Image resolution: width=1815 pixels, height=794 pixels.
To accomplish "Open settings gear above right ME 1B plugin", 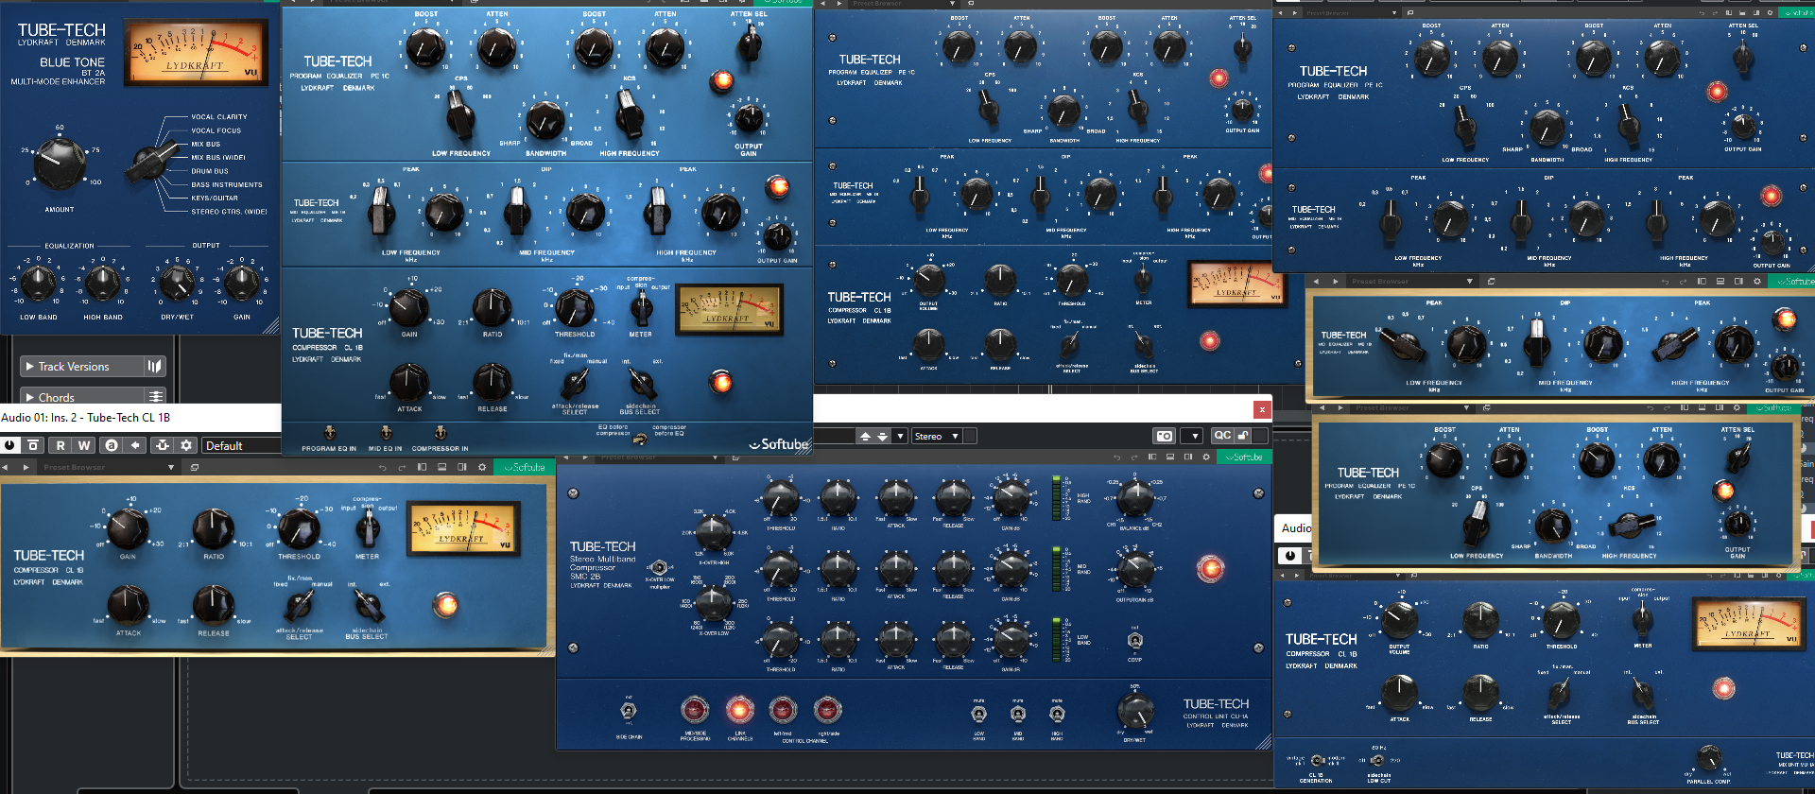I will (1757, 282).
